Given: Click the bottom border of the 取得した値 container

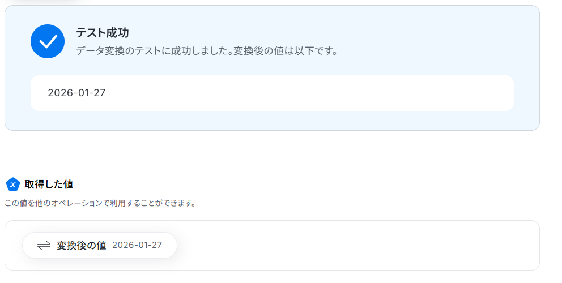Looking at the screenshot, I should tap(272, 270).
